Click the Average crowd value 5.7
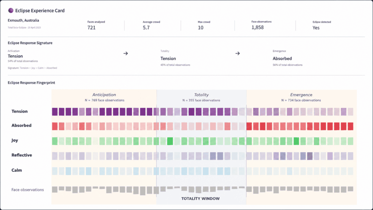 (146, 28)
